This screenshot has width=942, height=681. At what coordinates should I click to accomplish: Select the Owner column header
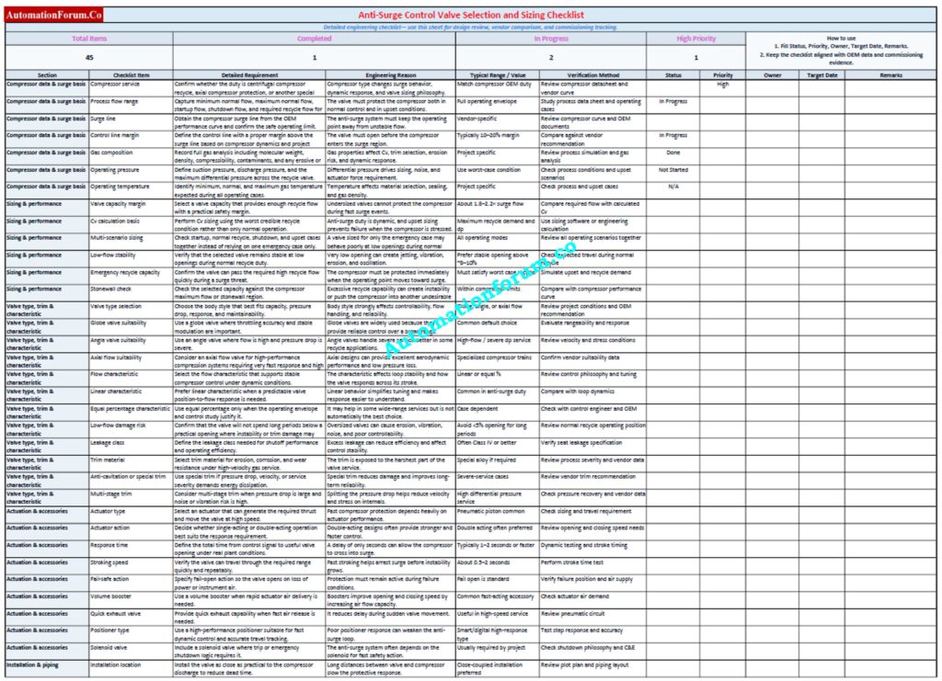pos(773,75)
